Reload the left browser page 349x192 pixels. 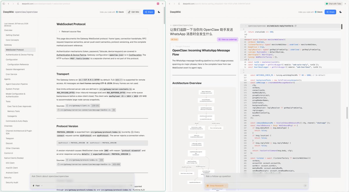[x=18, y=3]
